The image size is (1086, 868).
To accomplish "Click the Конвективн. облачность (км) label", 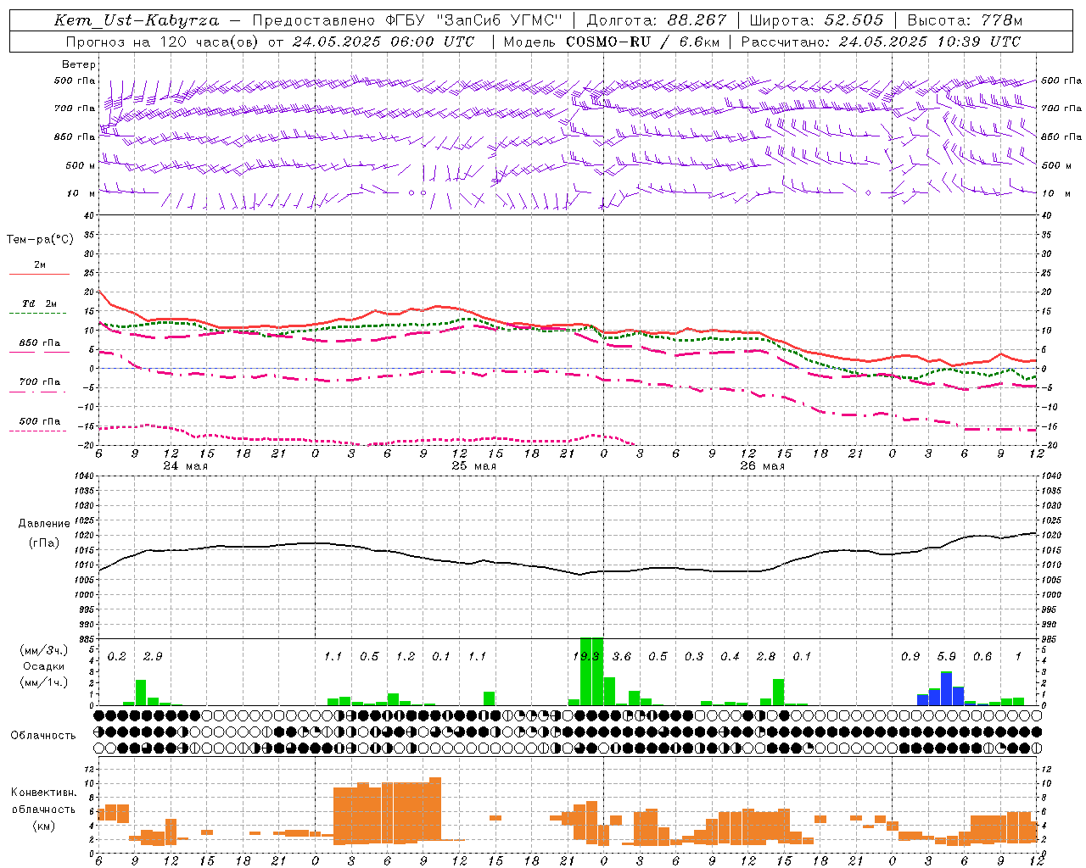I will pyautogui.click(x=43, y=809).
